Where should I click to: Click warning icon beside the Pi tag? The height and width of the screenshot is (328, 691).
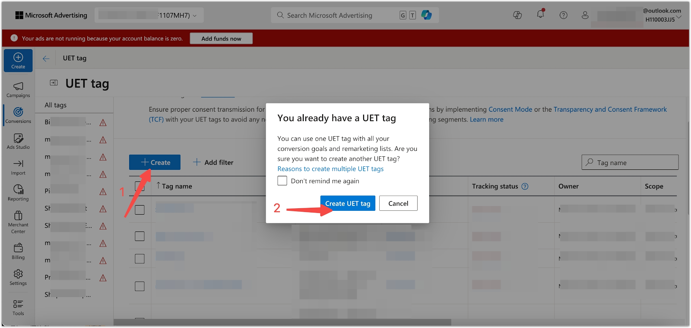103,192
